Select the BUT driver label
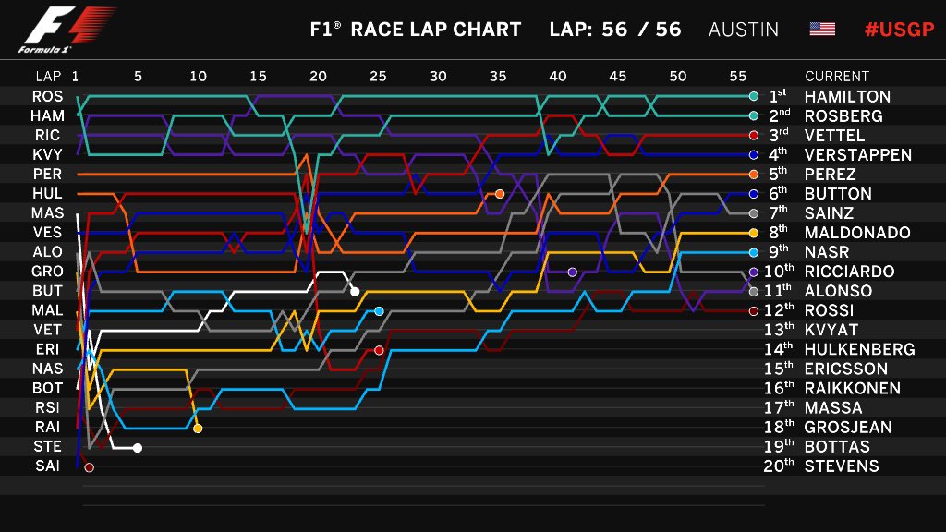Image resolution: width=946 pixels, height=532 pixels. pos(48,290)
